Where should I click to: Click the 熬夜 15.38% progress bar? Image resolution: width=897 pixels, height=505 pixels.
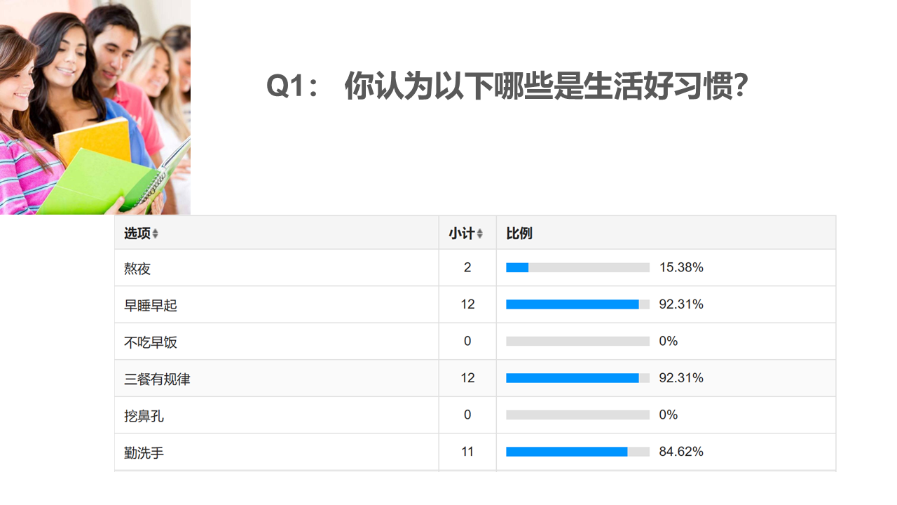pyautogui.click(x=577, y=268)
